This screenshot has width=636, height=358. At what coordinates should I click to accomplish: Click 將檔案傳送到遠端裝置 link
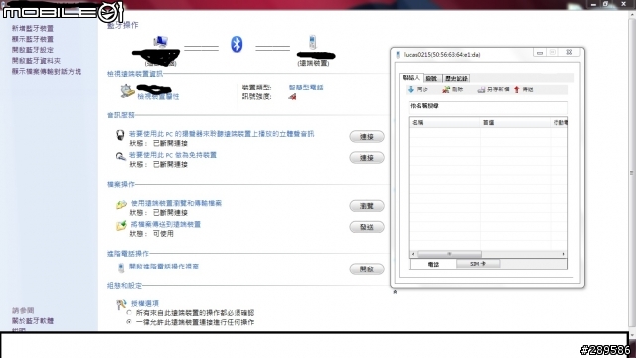pos(166,224)
